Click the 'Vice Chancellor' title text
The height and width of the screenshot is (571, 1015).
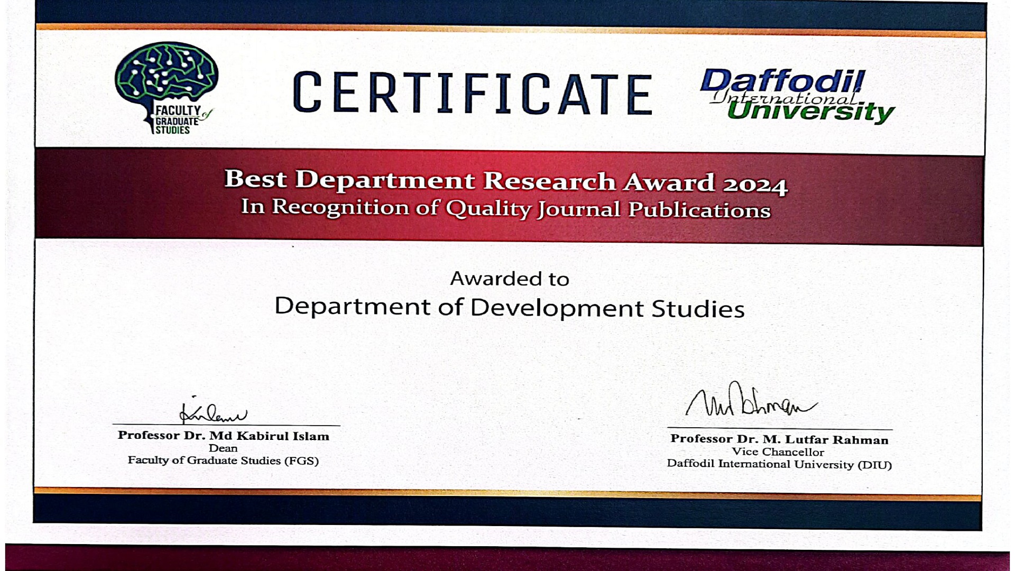pyautogui.click(x=778, y=452)
